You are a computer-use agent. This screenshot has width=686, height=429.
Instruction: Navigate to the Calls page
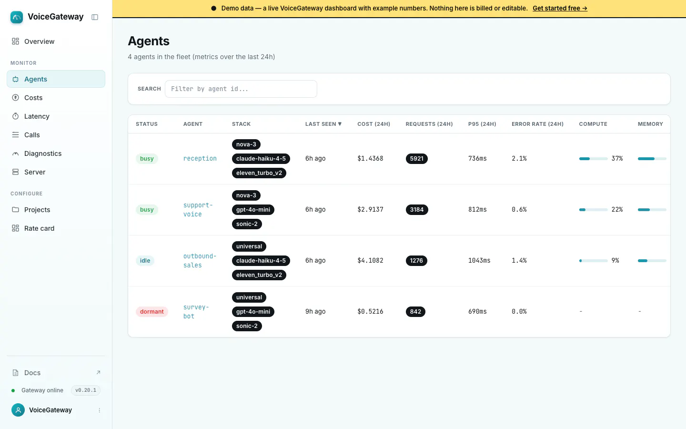coord(56,135)
